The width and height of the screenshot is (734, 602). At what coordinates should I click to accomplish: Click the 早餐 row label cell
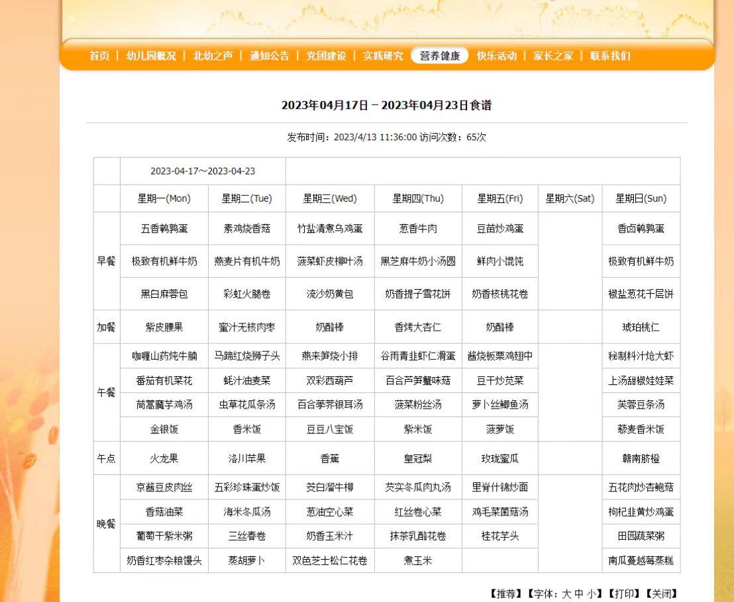[106, 261]
